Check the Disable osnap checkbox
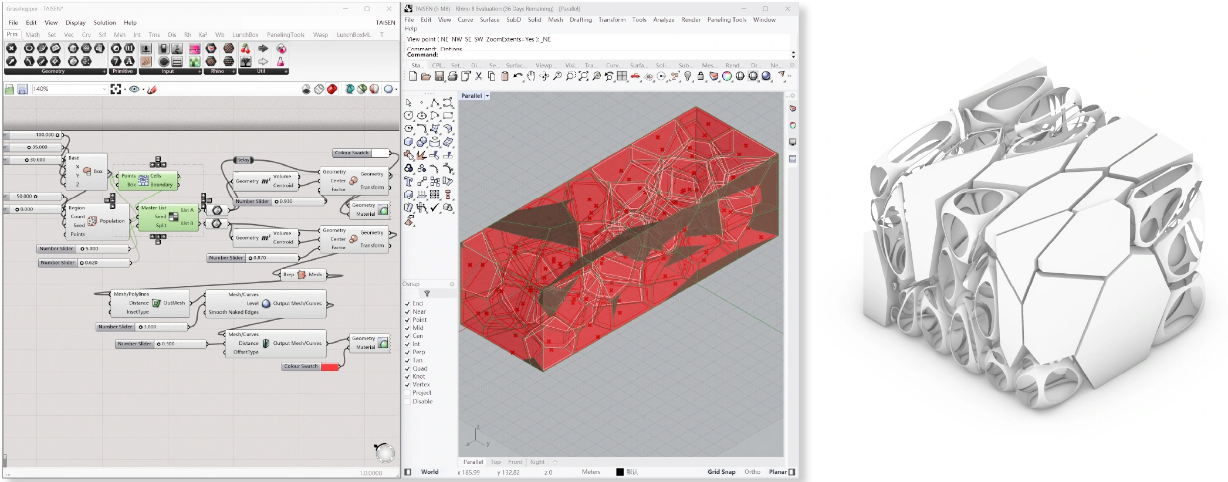Viewport: 1228px width, 482px height. (x=407, y=402)
